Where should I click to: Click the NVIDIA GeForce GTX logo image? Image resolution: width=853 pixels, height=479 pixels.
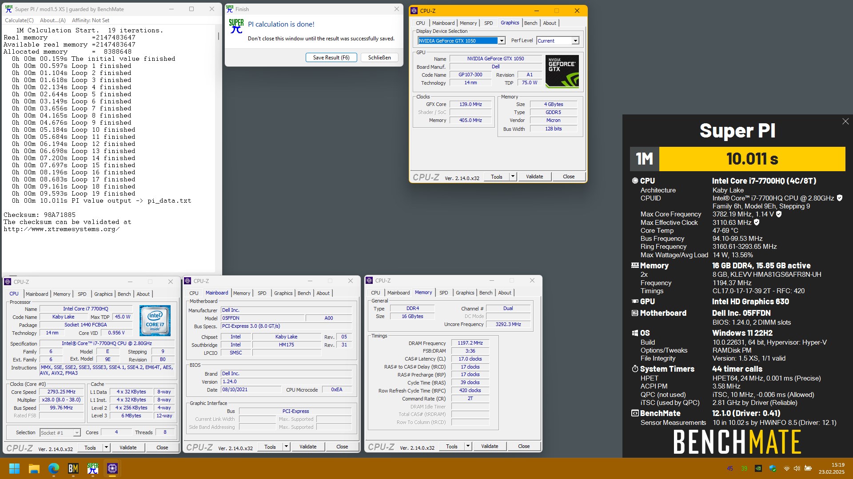[x=562, y=71]
